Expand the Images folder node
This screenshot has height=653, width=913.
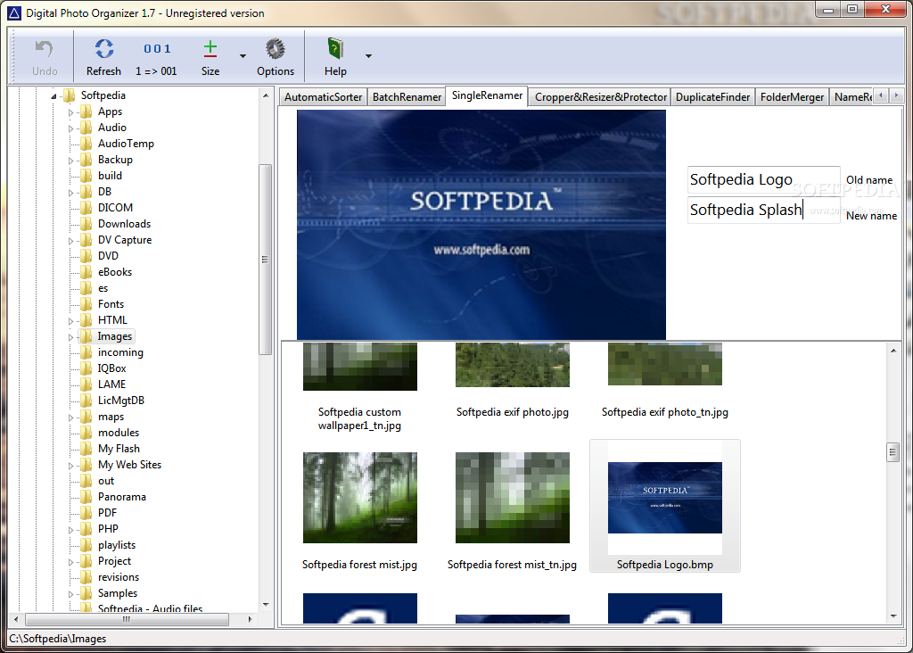tap(71, 337)
